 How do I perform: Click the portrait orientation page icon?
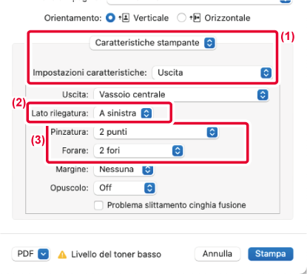coord(124,18)
